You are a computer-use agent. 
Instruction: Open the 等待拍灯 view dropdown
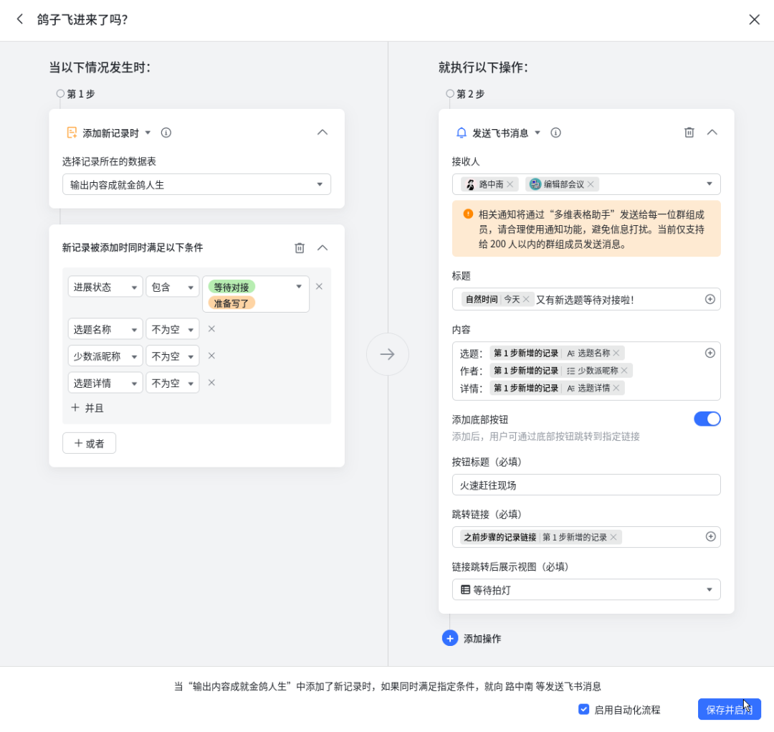click(x=586, y=590)
